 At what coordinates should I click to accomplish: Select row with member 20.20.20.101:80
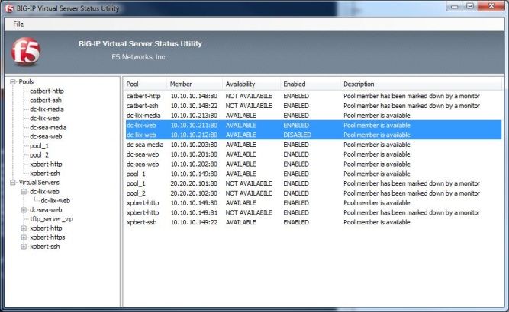coord(314,183)
